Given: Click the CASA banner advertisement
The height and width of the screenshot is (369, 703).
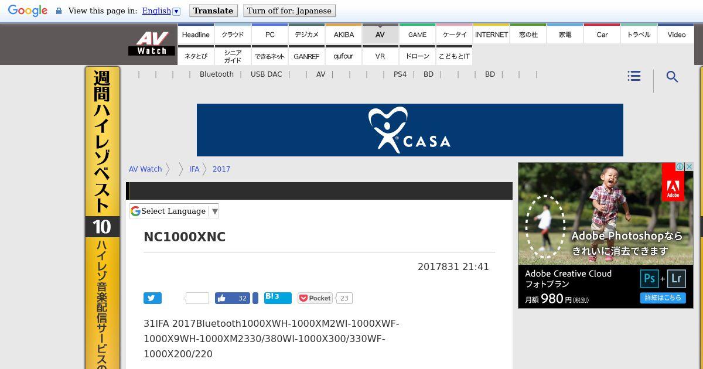Looking at the screenshot, I should point(410,130).
